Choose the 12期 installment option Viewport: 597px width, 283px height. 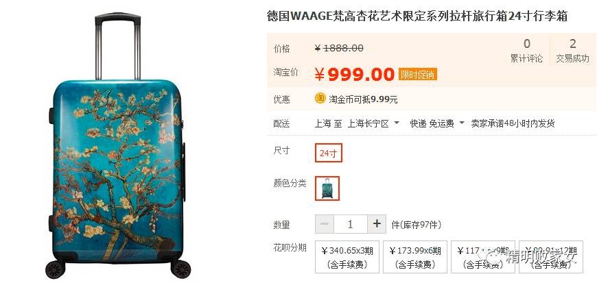[x=550, y=257]
